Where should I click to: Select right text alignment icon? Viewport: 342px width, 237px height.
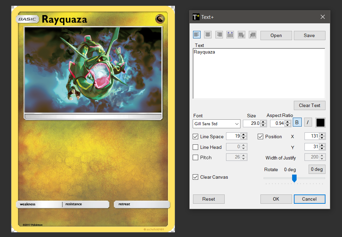pyautogui.click(x=219, y=35)
